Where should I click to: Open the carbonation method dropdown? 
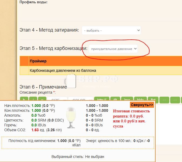113,49
